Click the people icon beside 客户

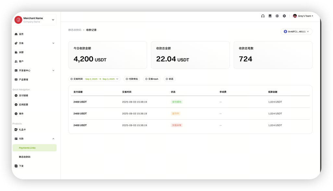[x=16, y=61]
